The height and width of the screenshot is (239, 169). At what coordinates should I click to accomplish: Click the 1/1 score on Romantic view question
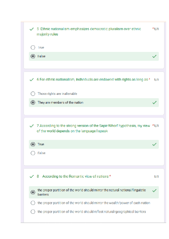[156, 176]
